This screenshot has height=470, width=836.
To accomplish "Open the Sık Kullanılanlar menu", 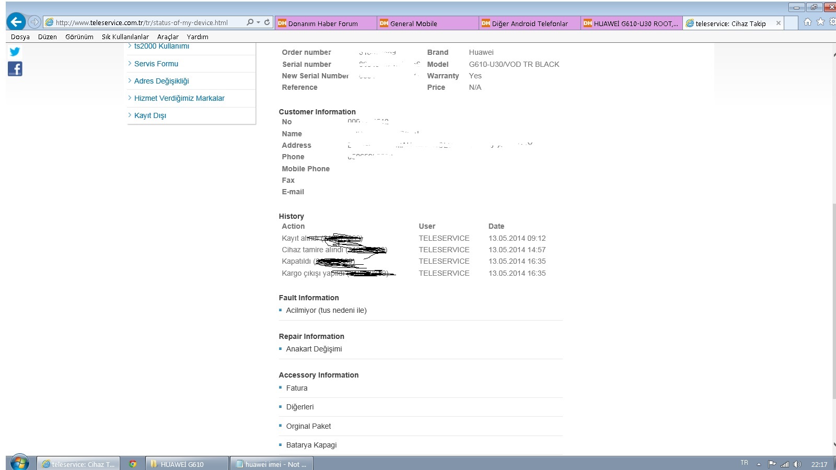I will 125,37.
